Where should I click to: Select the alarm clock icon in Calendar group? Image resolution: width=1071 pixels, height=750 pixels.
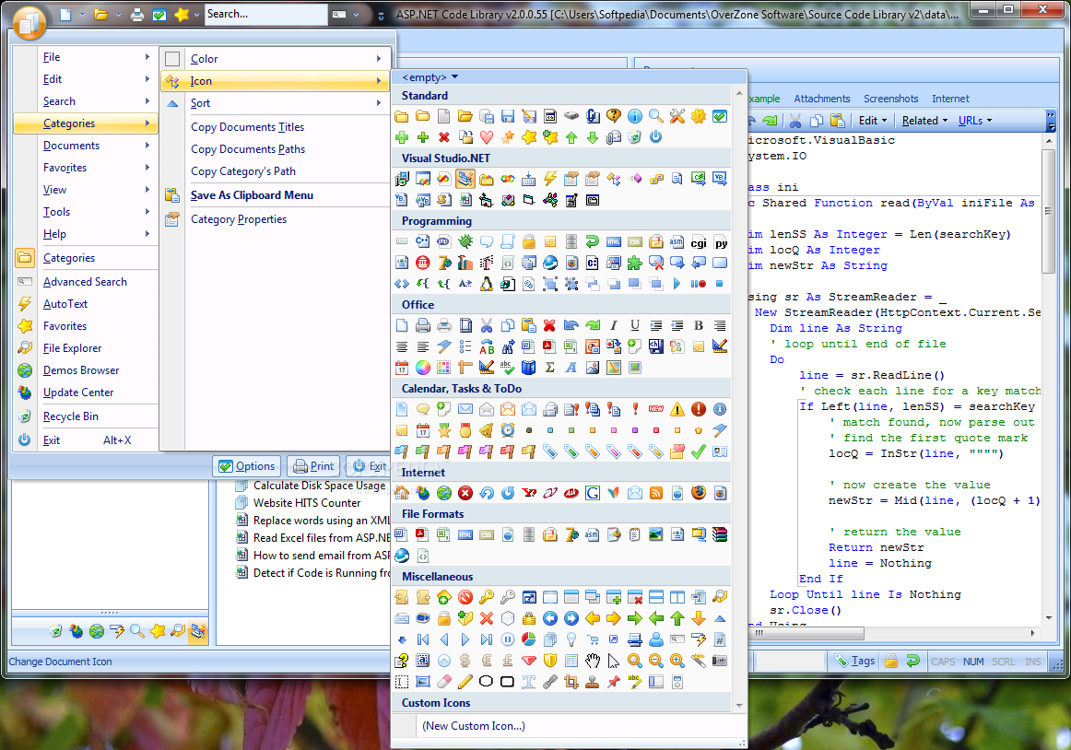coord(508,430)
